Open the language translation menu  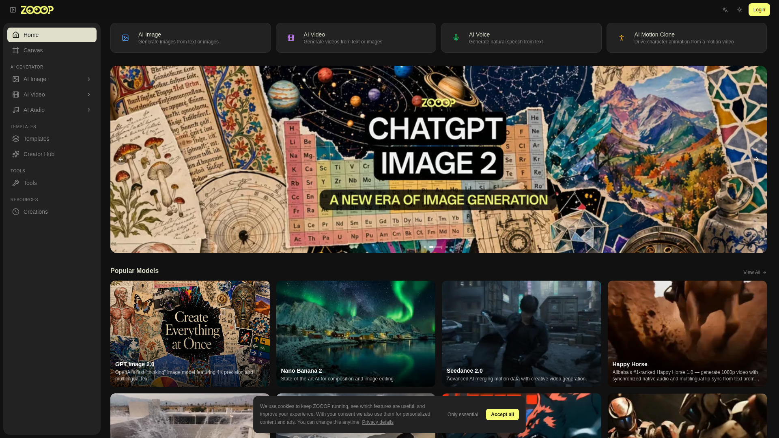click(725, 10)
